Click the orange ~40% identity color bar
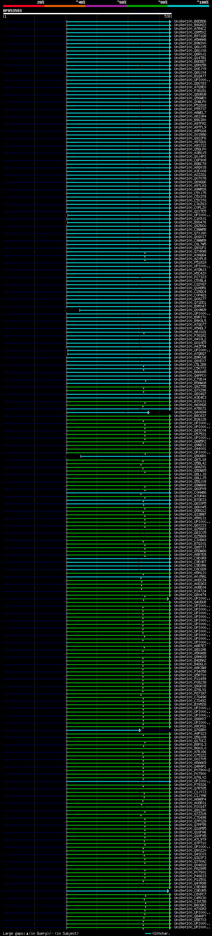Screen dimensions: 212x936 65,6
